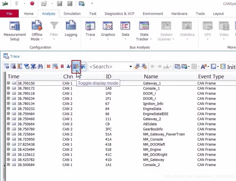The image size is (236, 181).
Task: Open a Trace window from the ribbon
Action: pyautogui.click(x=90, y=26)
